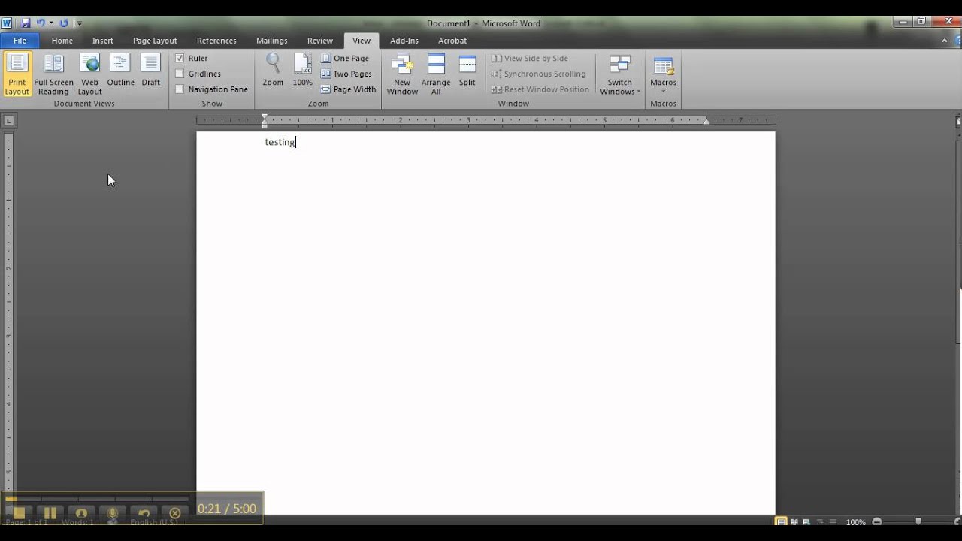Click the word "testing" in document
The height and width of the screenshot is (541, 962).
point(280,142)
